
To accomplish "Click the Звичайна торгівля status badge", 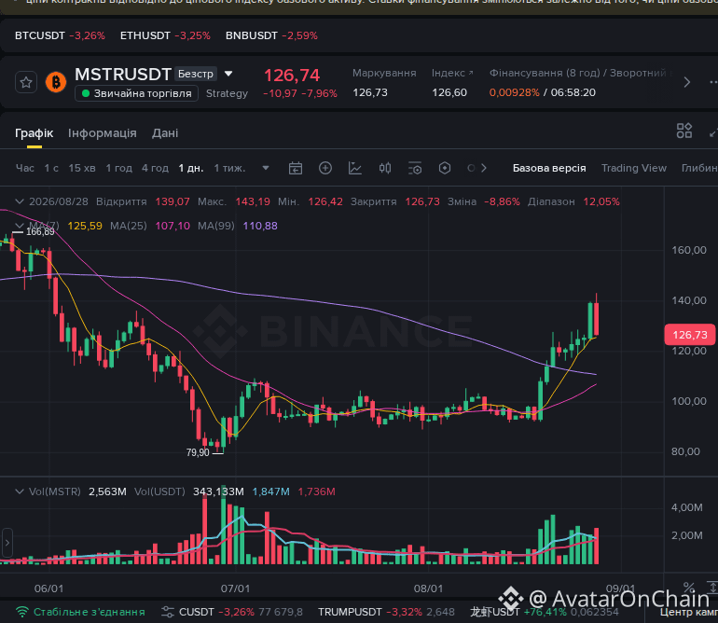I will tap(136, 93).
